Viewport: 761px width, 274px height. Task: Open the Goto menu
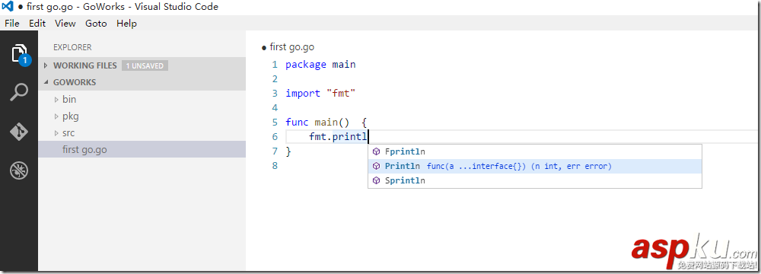point(96,24)
